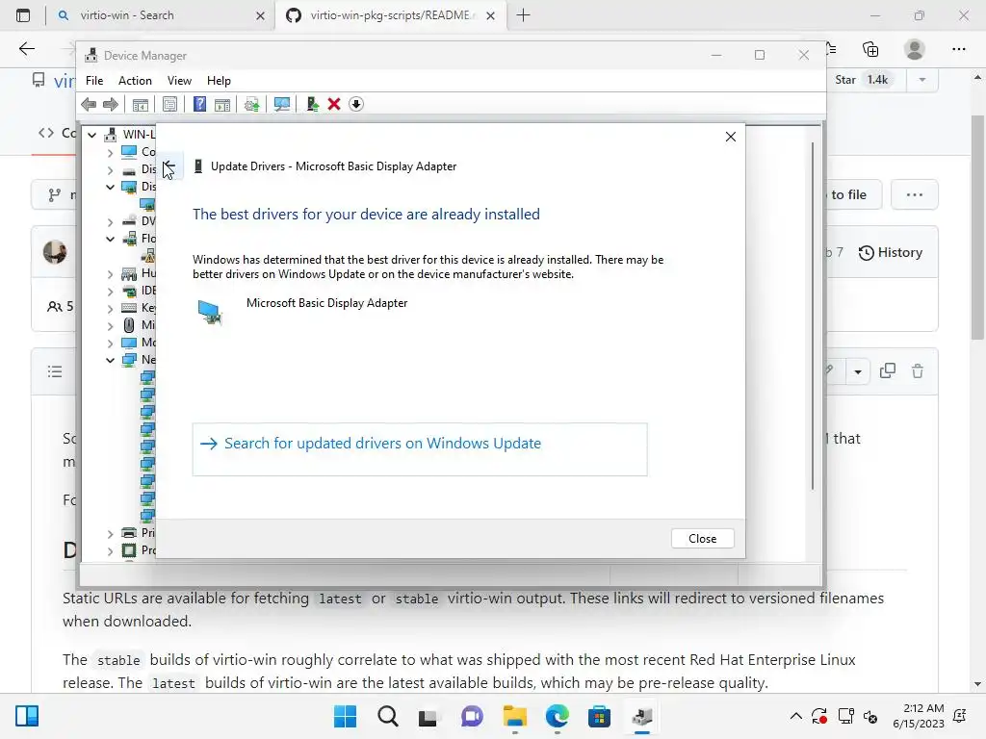Close the Update Drivers dialog with the X
This screenshot has height=739, width=986.
pyautogui.click(x=730, y=137)
